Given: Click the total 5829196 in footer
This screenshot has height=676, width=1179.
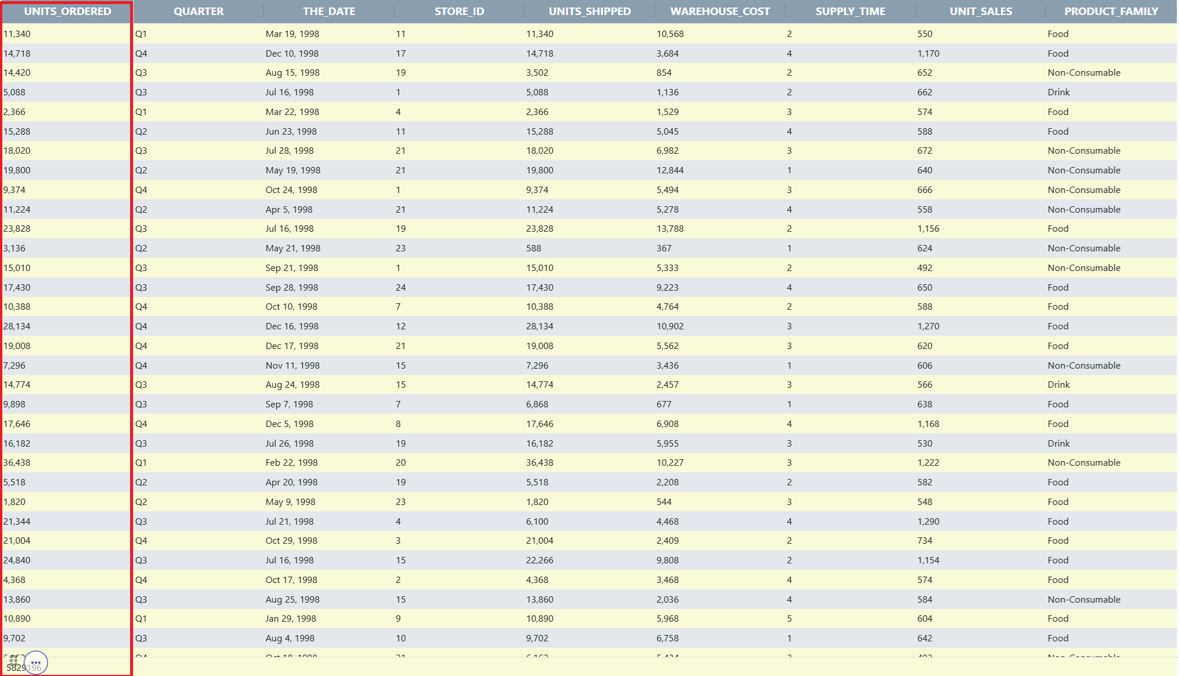Looking at the screenshot, I should 24,668.
